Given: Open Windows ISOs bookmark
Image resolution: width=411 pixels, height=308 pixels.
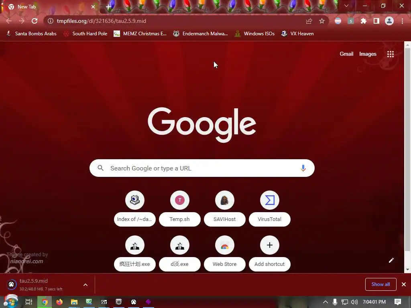Looking at the screenshot, I should click(x=254, y=34).
